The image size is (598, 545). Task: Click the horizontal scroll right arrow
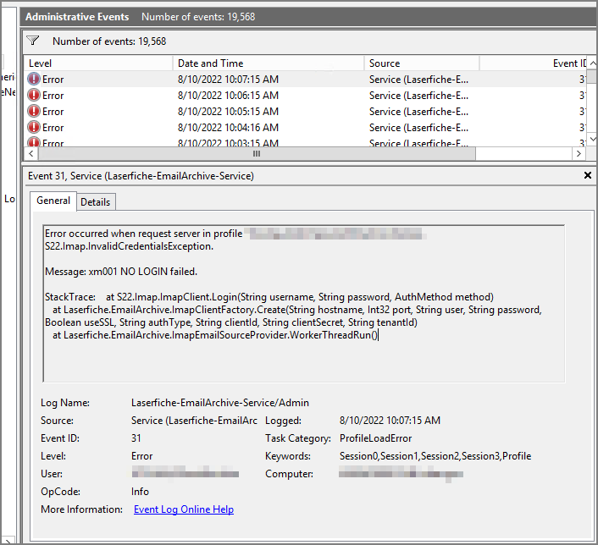tap(579, 153)
